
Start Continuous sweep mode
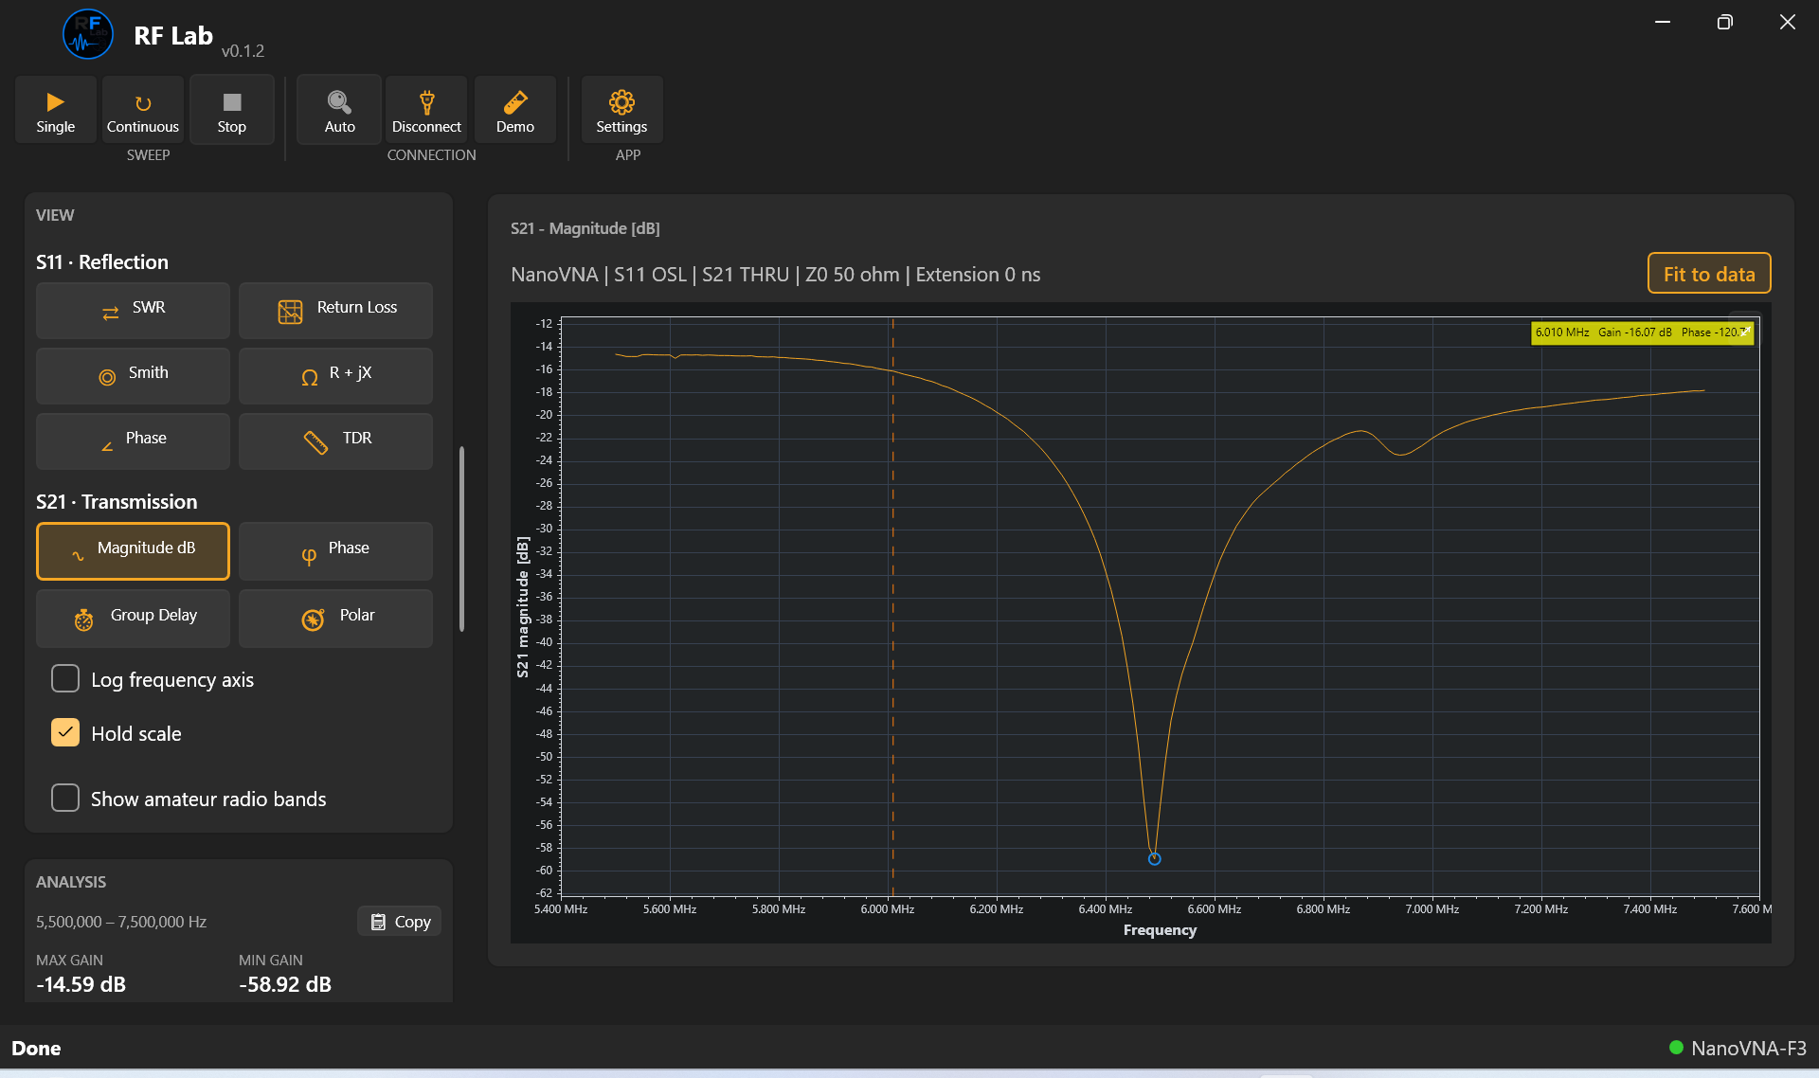pyautogui.click(x=143, y=111)
